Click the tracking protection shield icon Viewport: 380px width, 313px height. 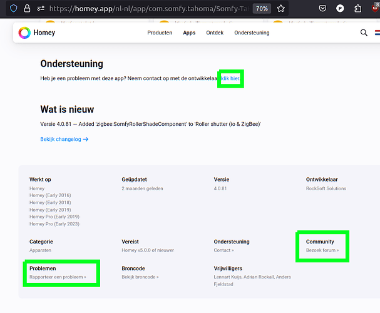pyautogui.click(x=14, y=9)
